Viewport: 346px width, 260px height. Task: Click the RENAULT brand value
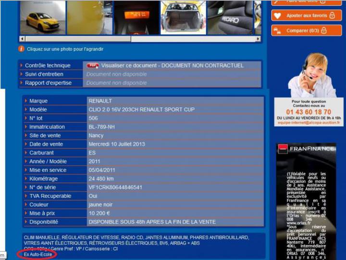point(100,101)
